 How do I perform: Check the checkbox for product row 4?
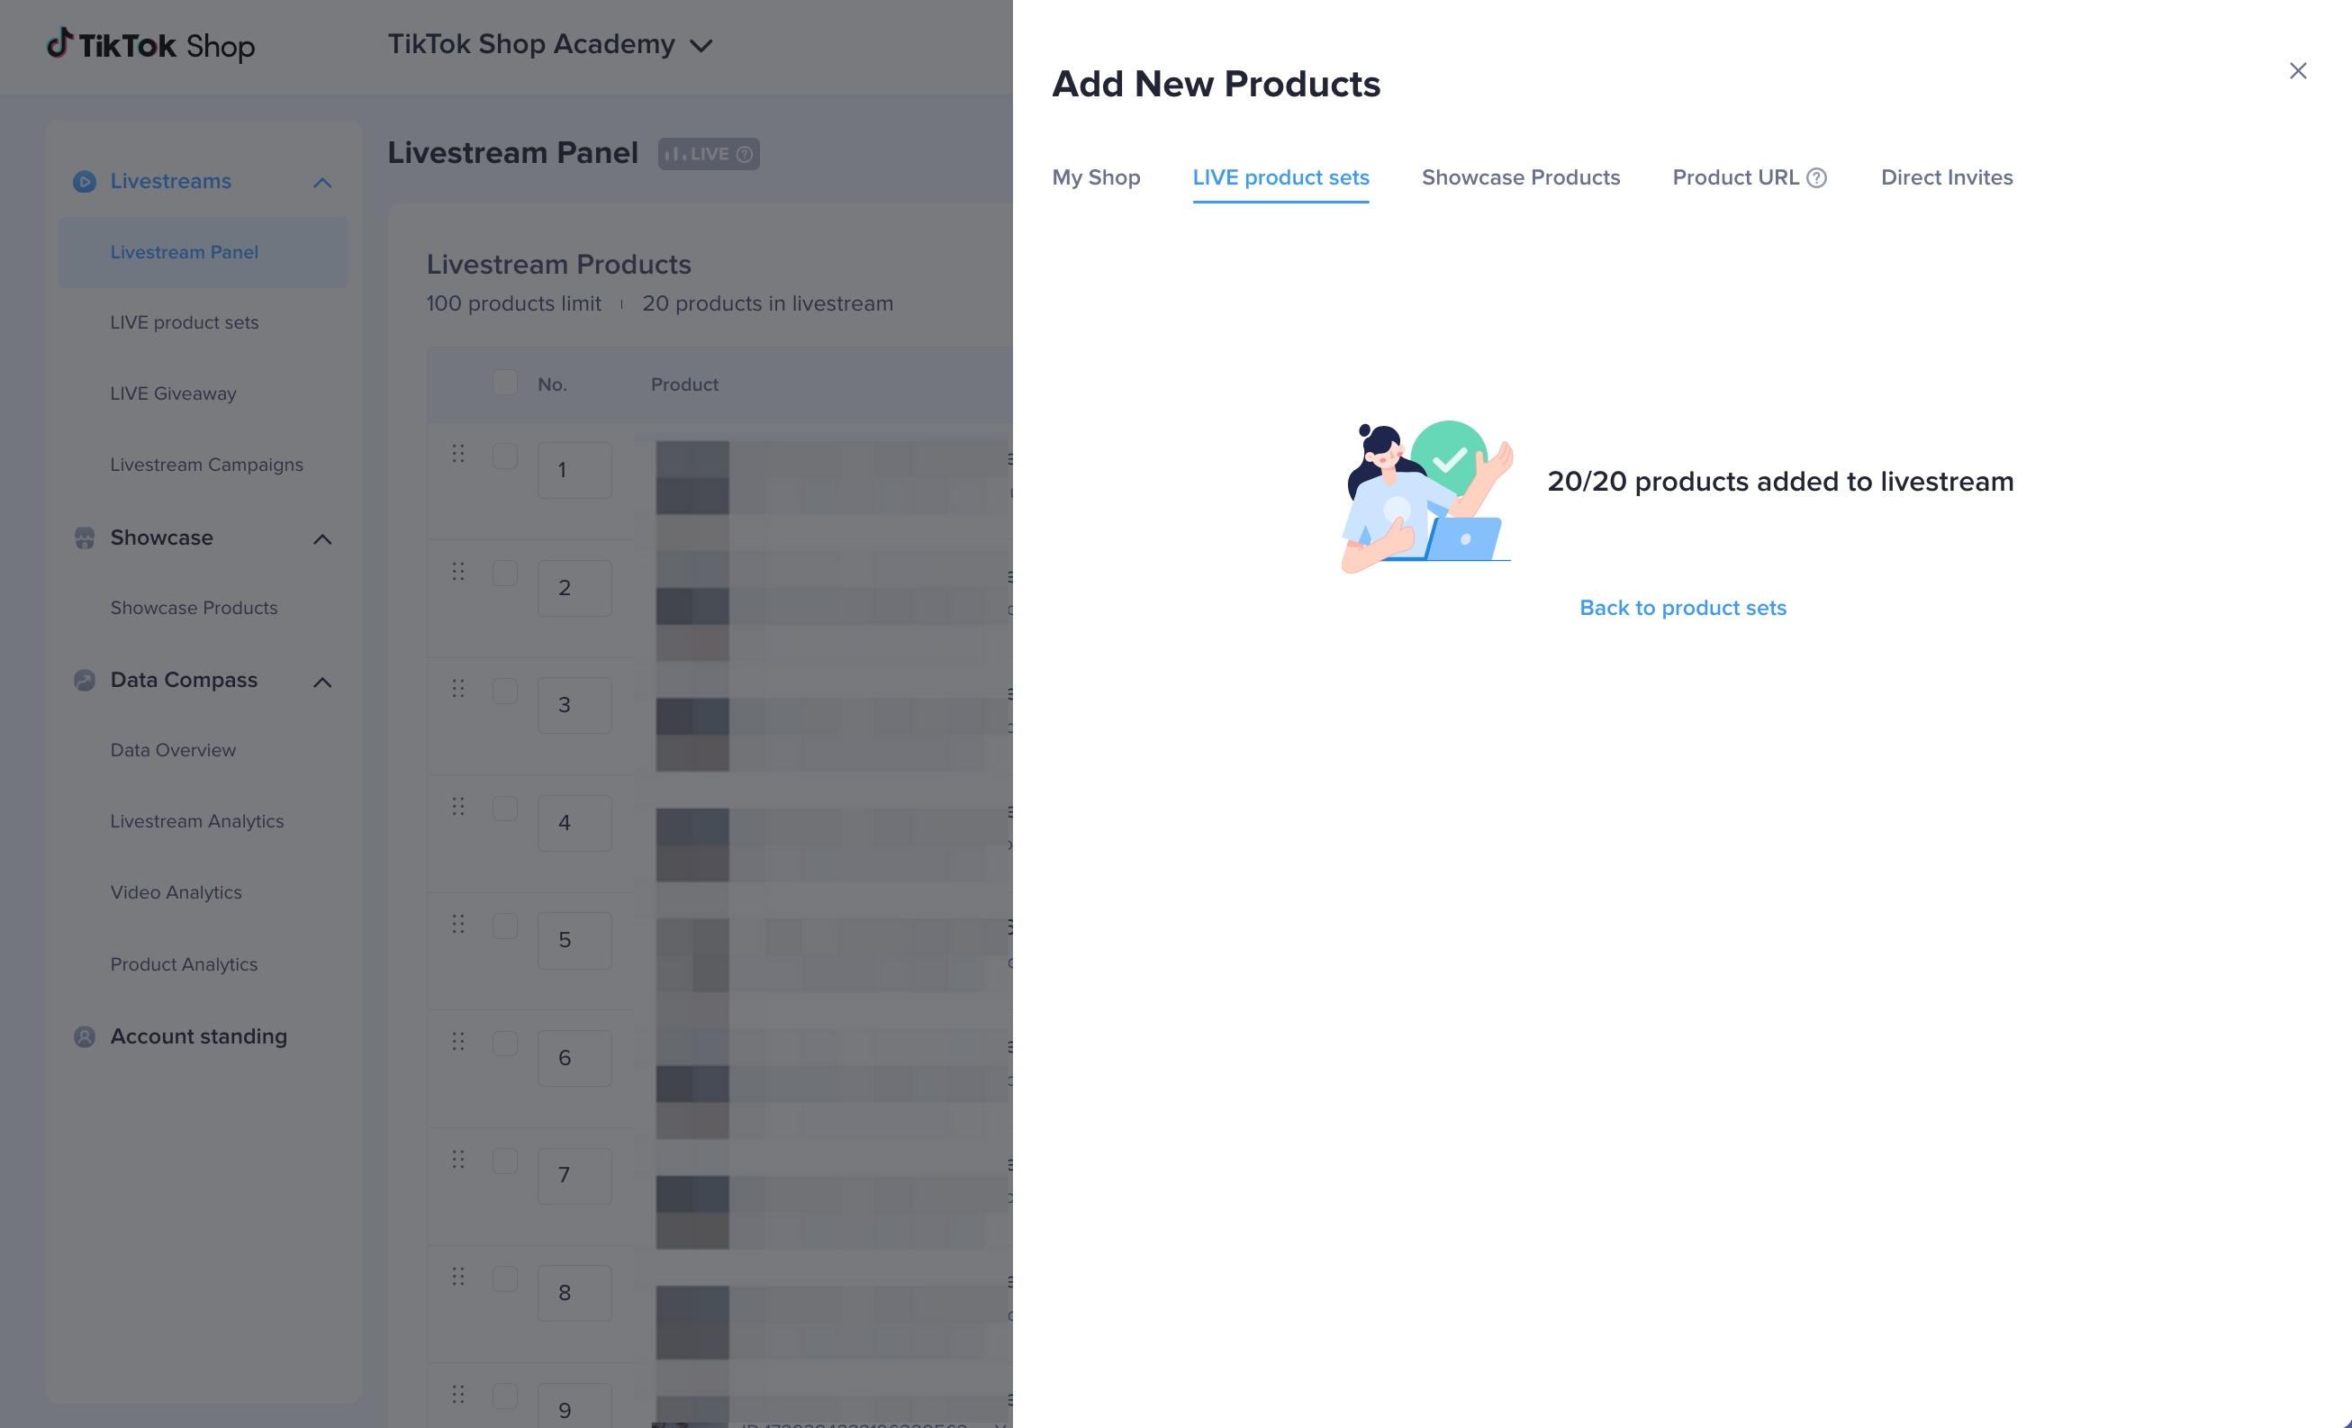coord(505,809)
